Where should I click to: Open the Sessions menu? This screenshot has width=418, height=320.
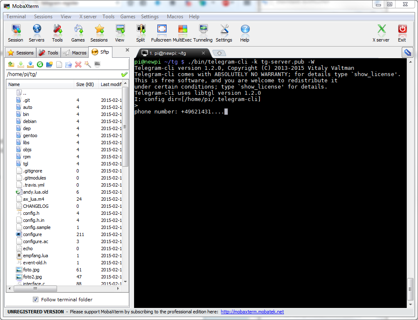click(43, 17)
